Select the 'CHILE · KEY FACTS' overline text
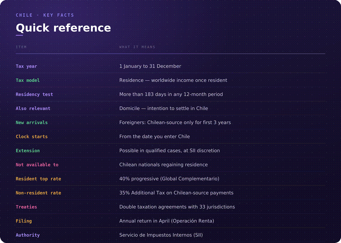Viewport: 341px width, 243px height. pos(45,15)
